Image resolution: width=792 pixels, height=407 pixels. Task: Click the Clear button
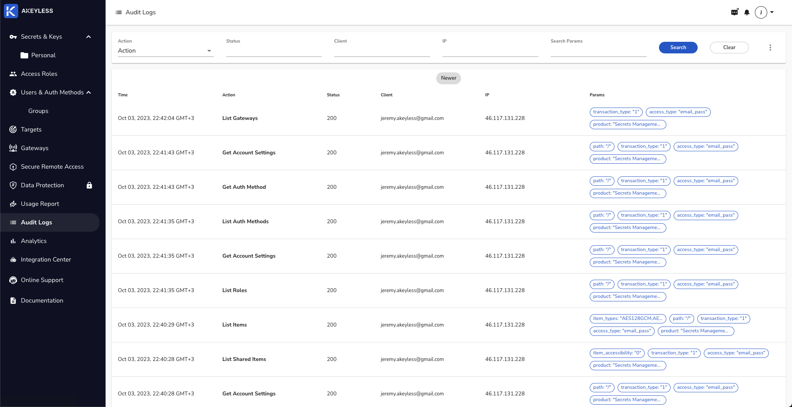pos(729,48)
